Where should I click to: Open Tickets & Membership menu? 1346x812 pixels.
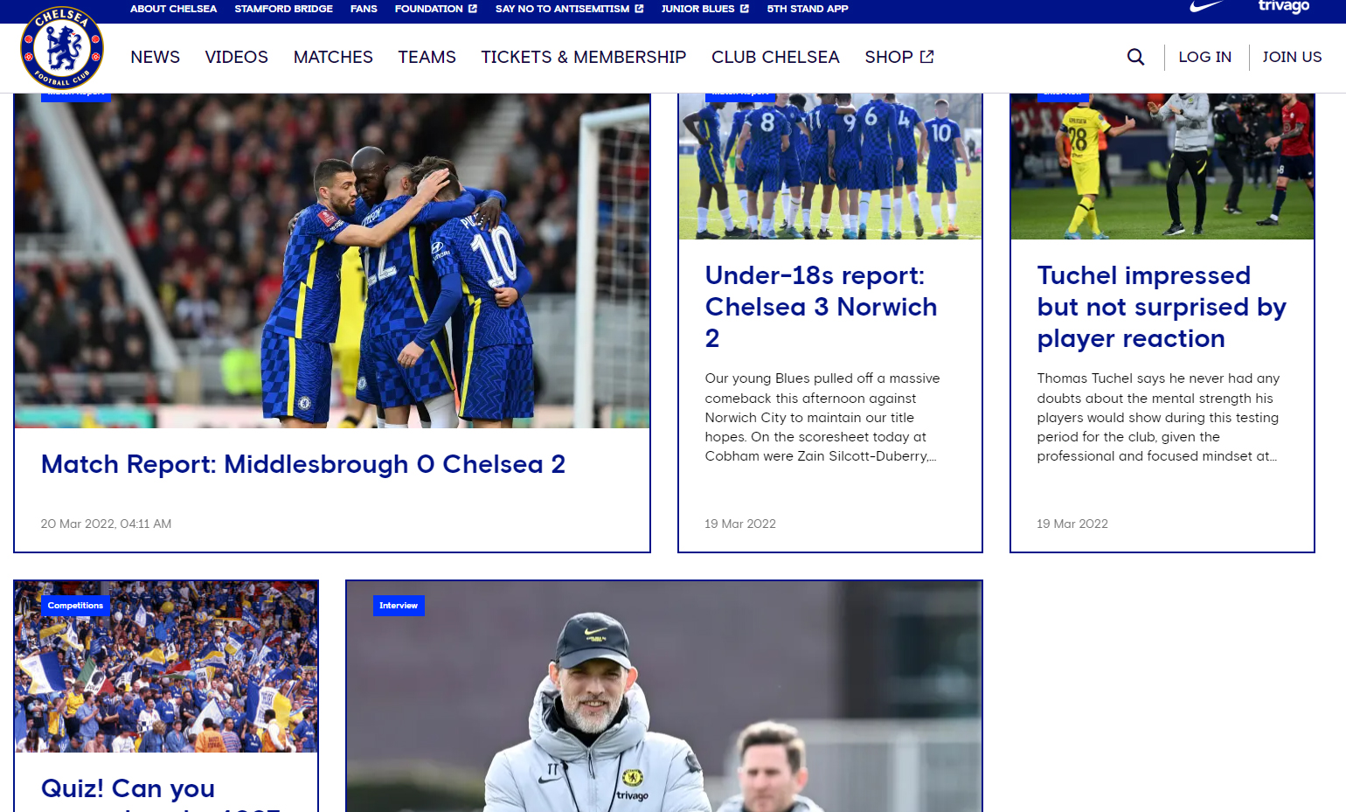(584, 57)
